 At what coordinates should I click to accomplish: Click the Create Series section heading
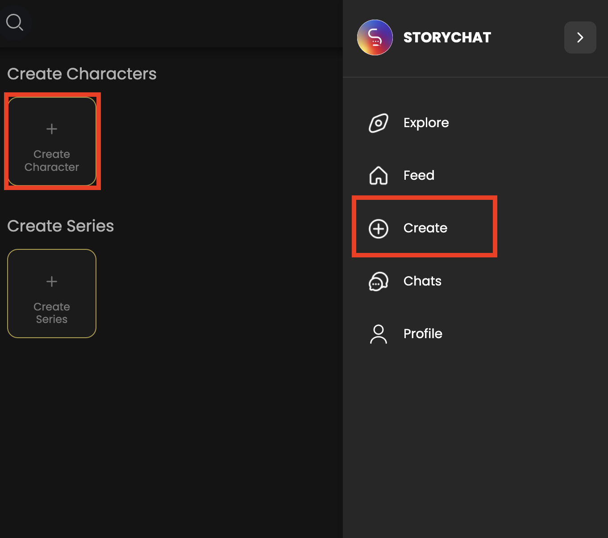[61, 226]
